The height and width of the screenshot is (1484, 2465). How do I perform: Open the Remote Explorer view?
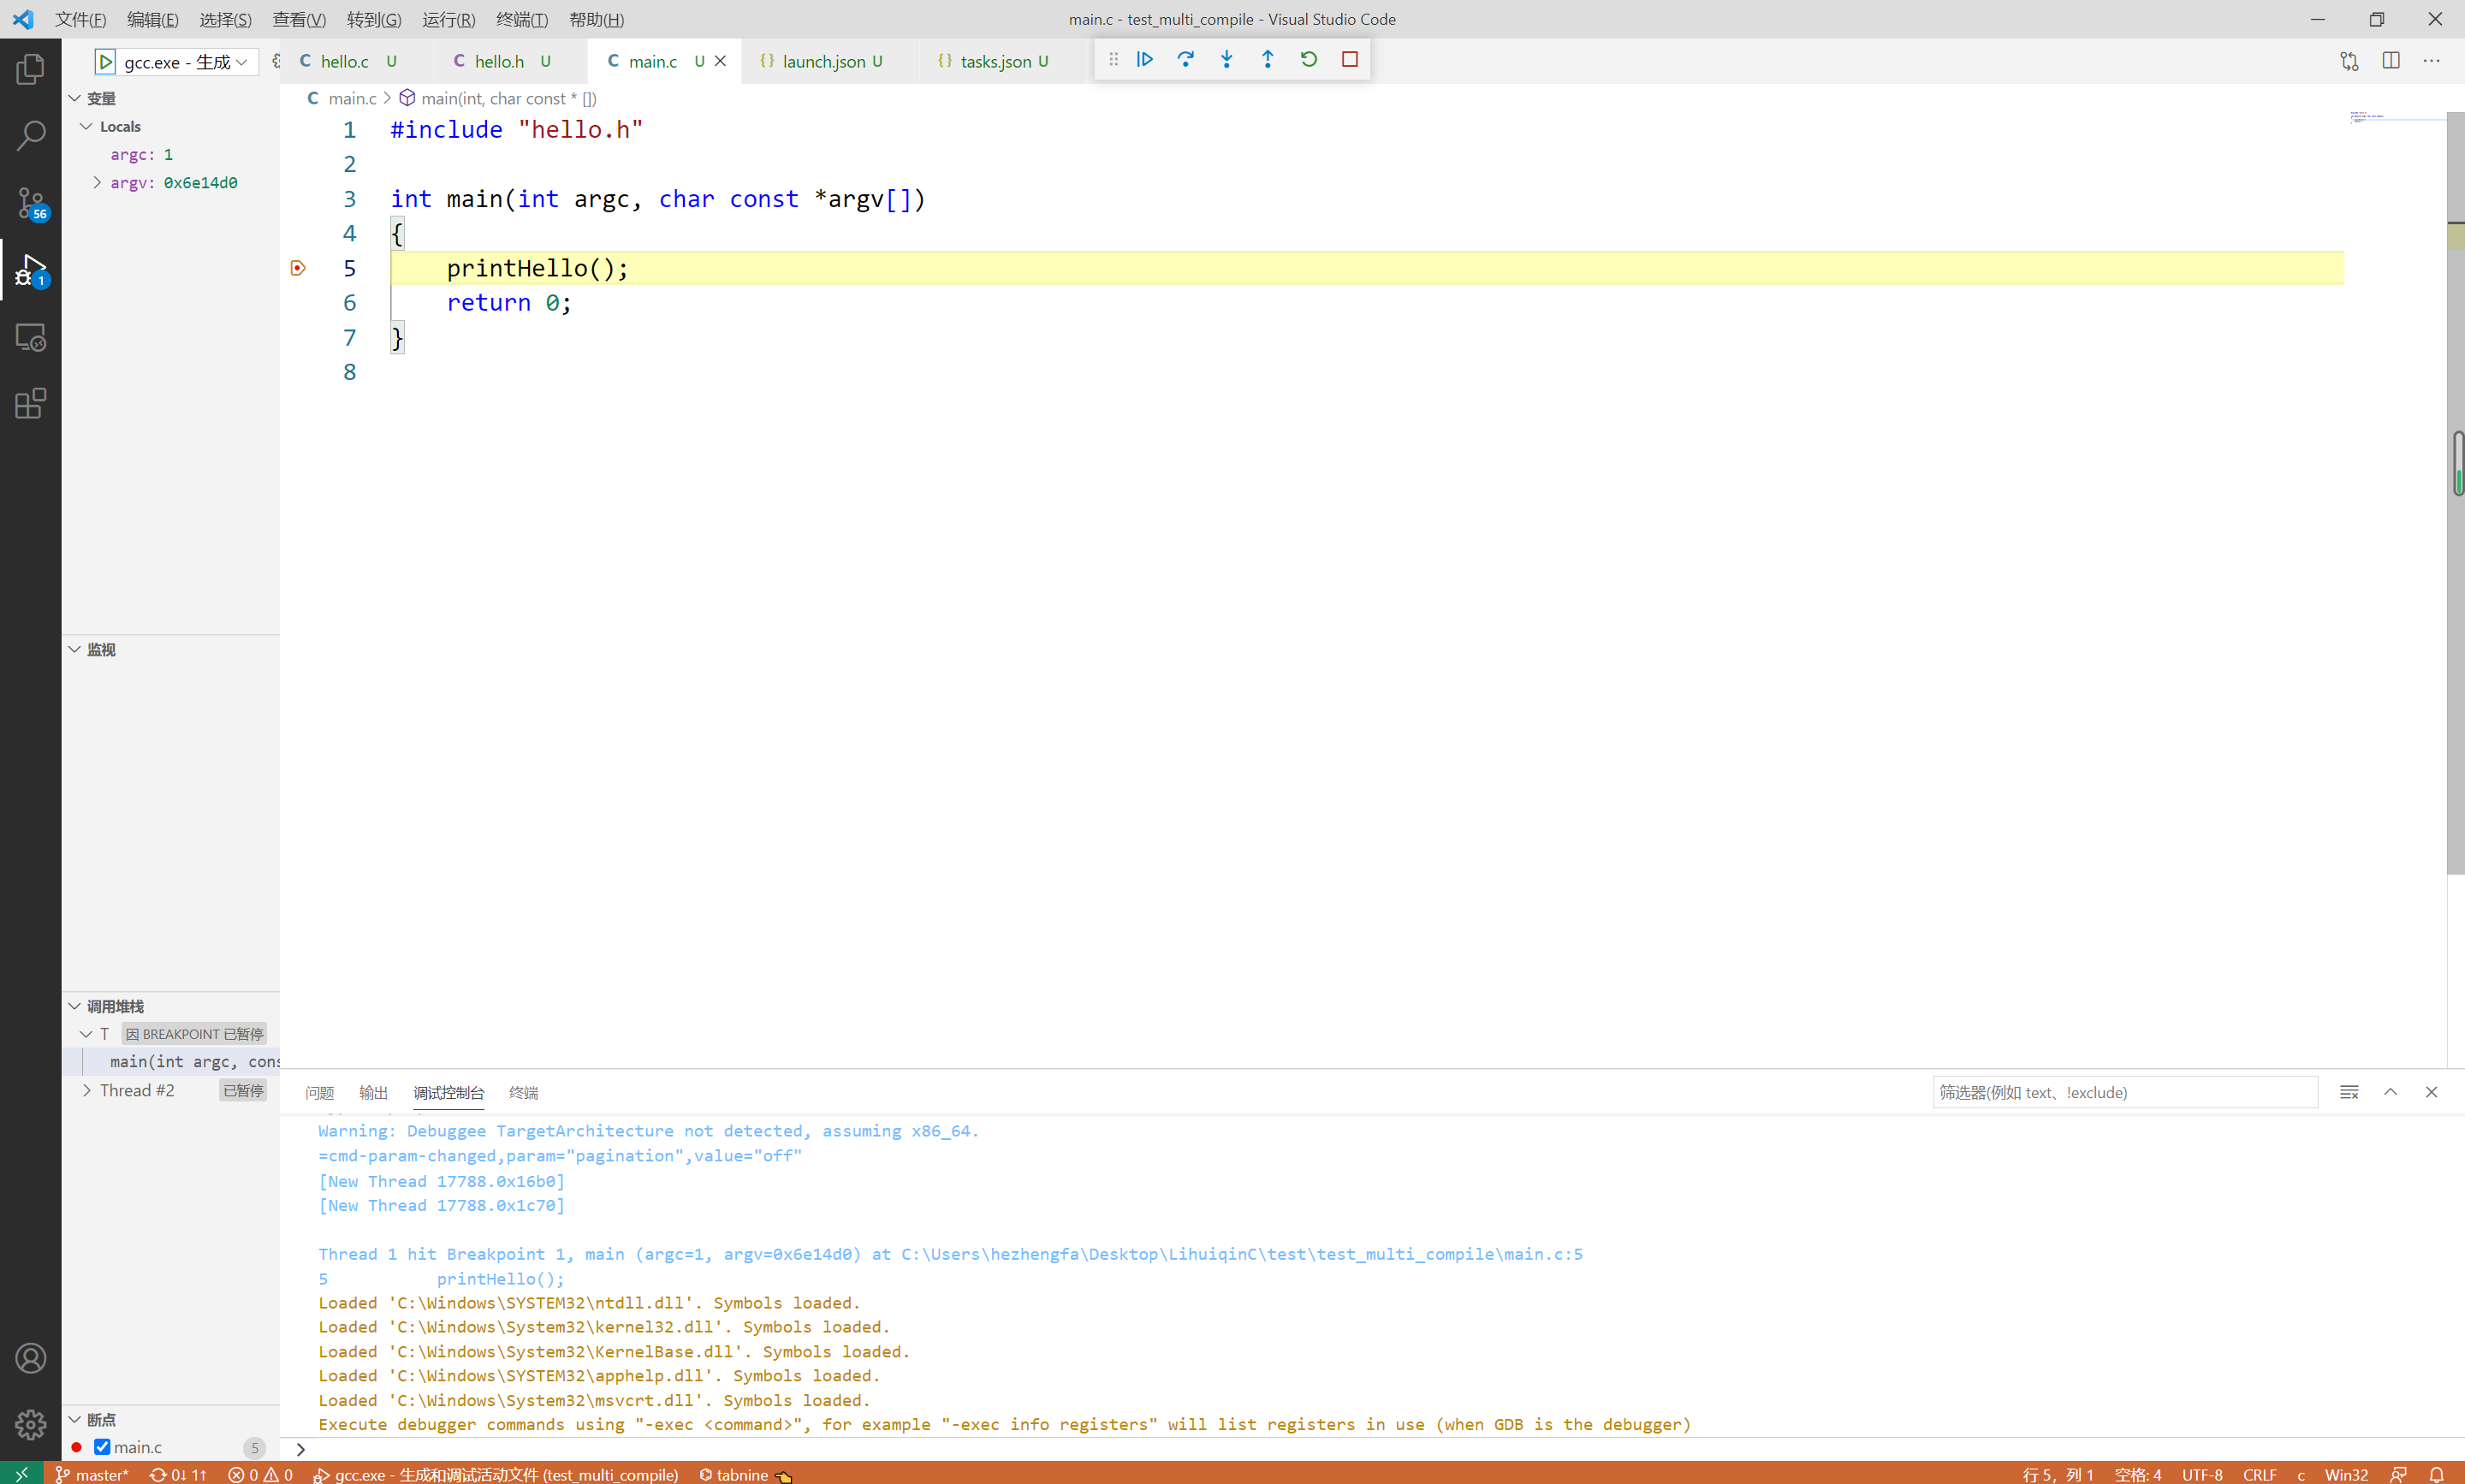(x=31, y=337)
